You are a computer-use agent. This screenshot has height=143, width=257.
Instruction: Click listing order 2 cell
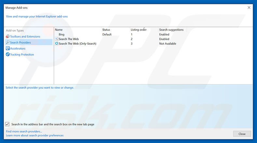(x=131, y=39)
